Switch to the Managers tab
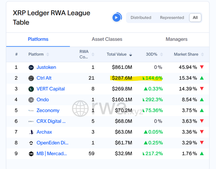 coord(177,39)
